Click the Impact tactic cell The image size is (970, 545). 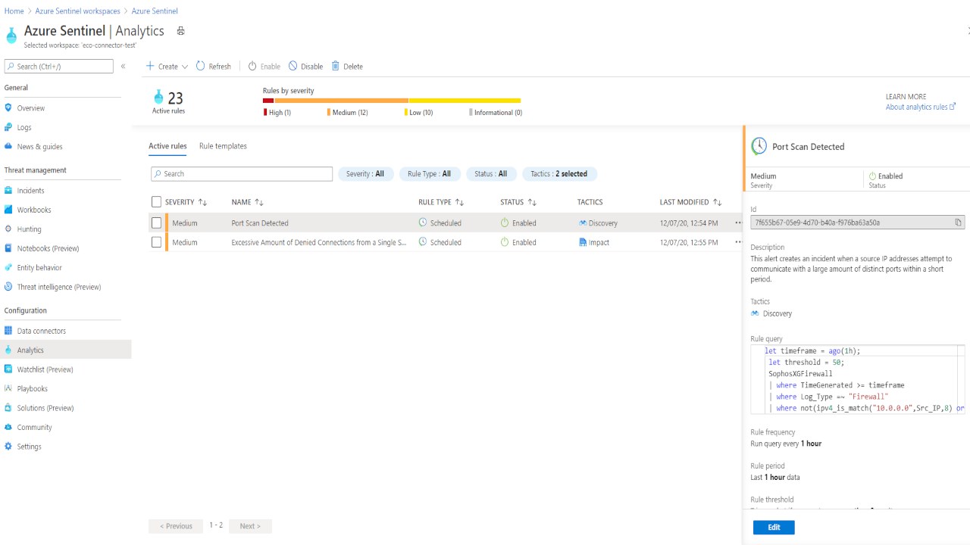click(593, 242)
